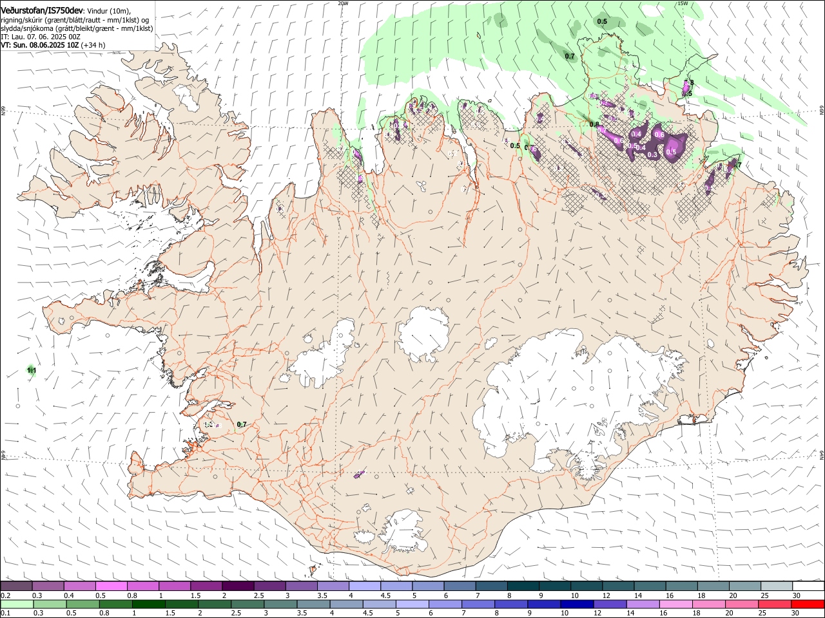Click the bright red 30 swatch, lower legend row

coord(808,604)
